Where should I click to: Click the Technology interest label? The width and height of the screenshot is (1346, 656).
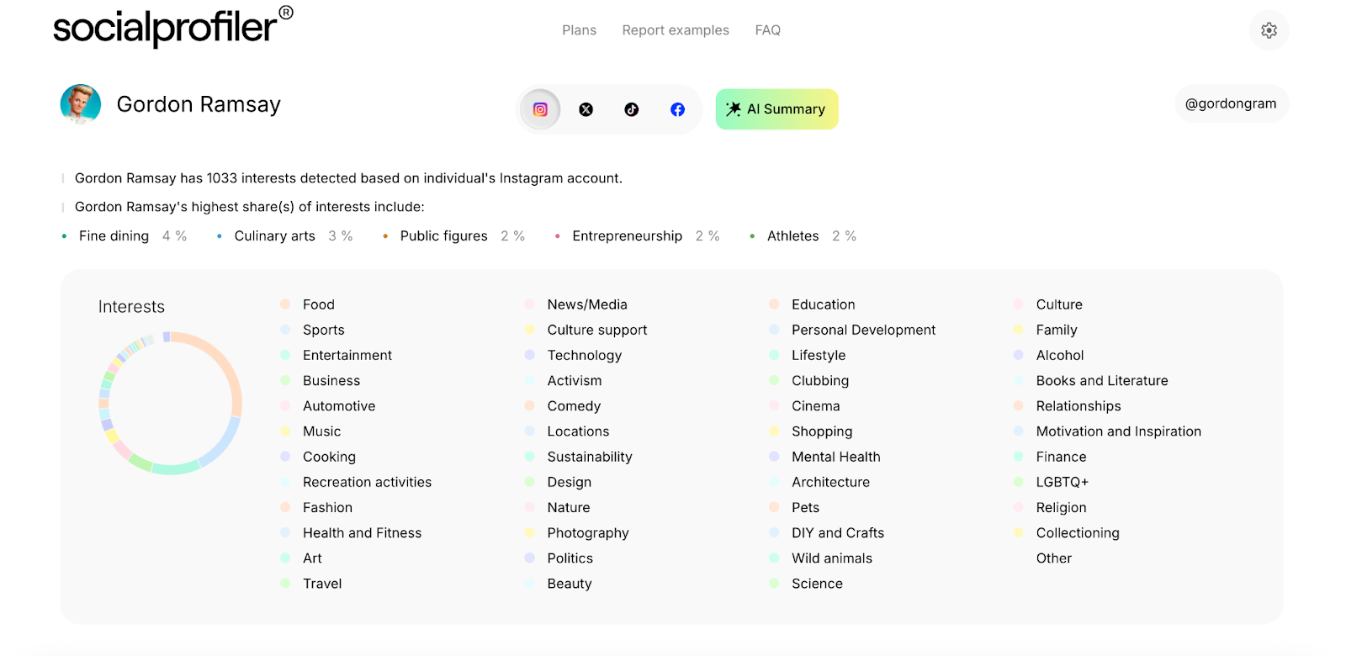point(585,356)
